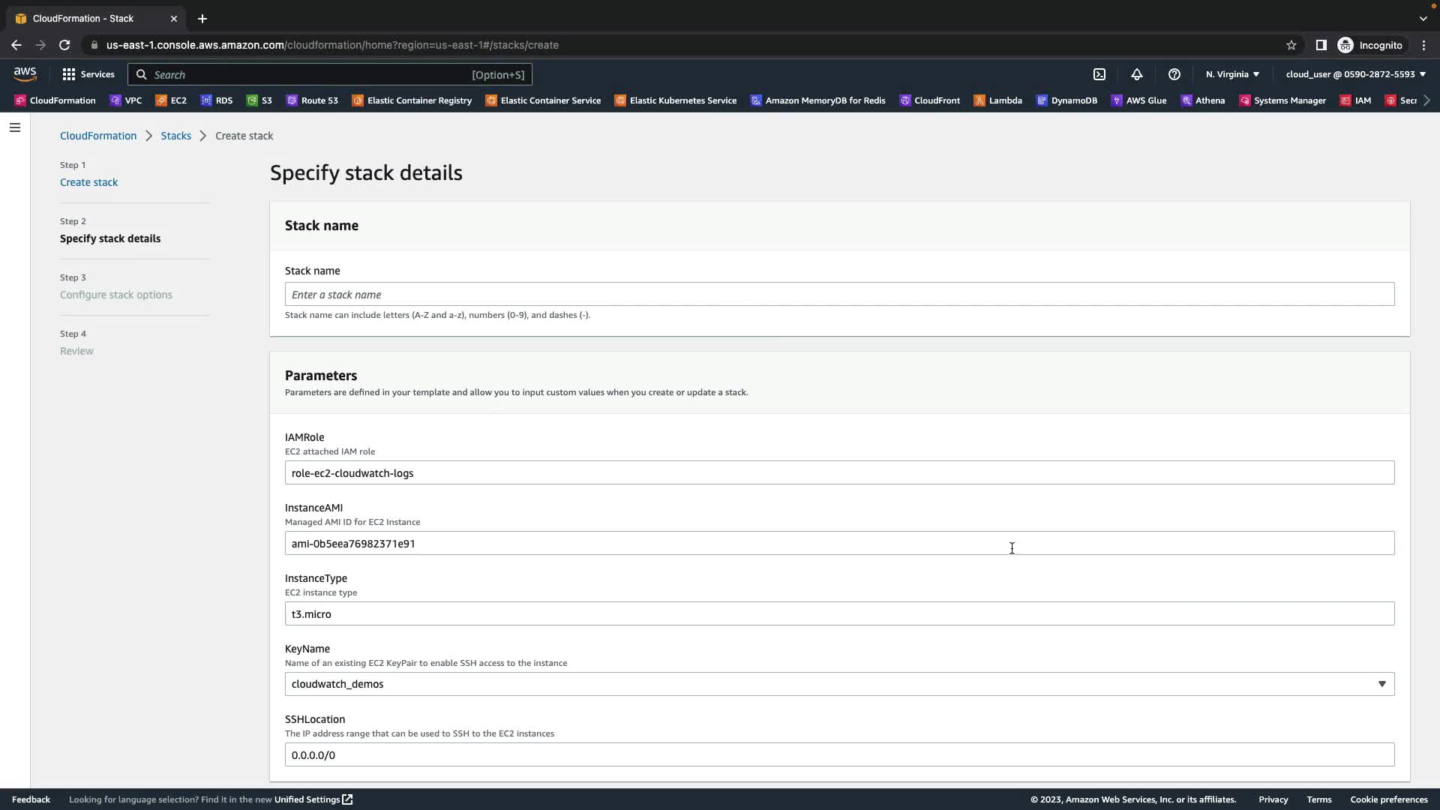Viewport: 1440px width, 810px height.
Task: Open the CloudShell terminal icon
Action: pos(1099,74)
